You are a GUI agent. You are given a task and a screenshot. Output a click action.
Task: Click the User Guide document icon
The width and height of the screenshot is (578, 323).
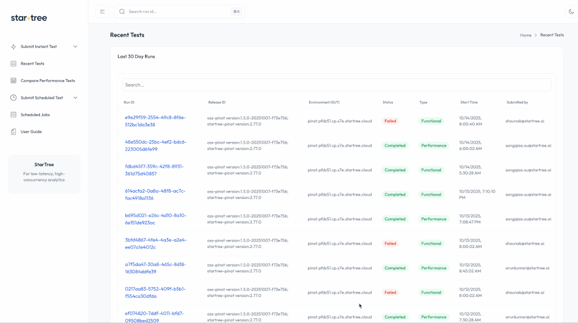click(13, 132)
